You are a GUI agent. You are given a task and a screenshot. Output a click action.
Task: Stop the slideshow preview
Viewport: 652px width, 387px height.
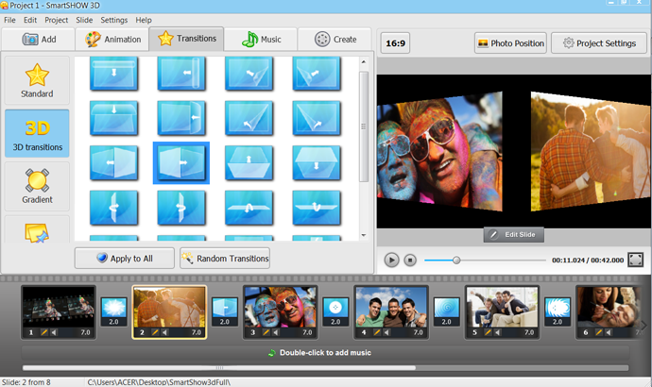click(410, 260)
